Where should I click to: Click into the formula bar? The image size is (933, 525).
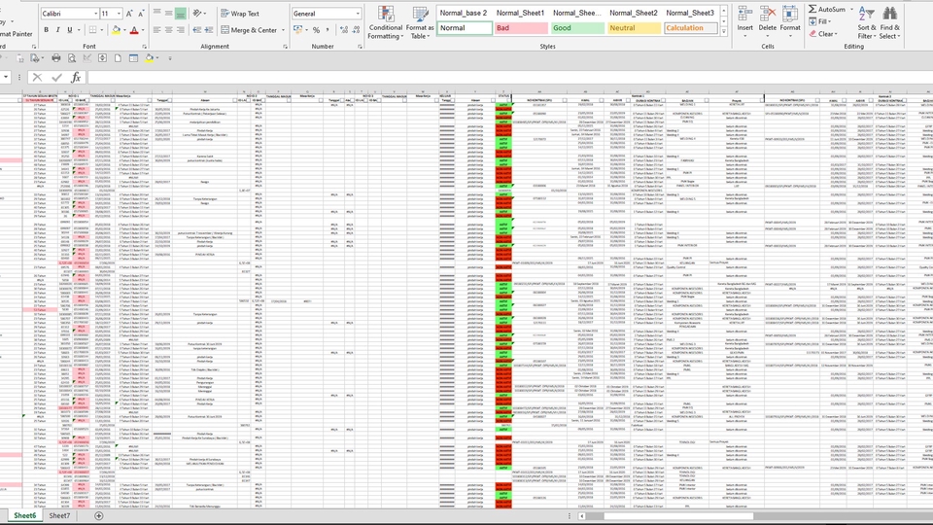(x=510, y=78)
